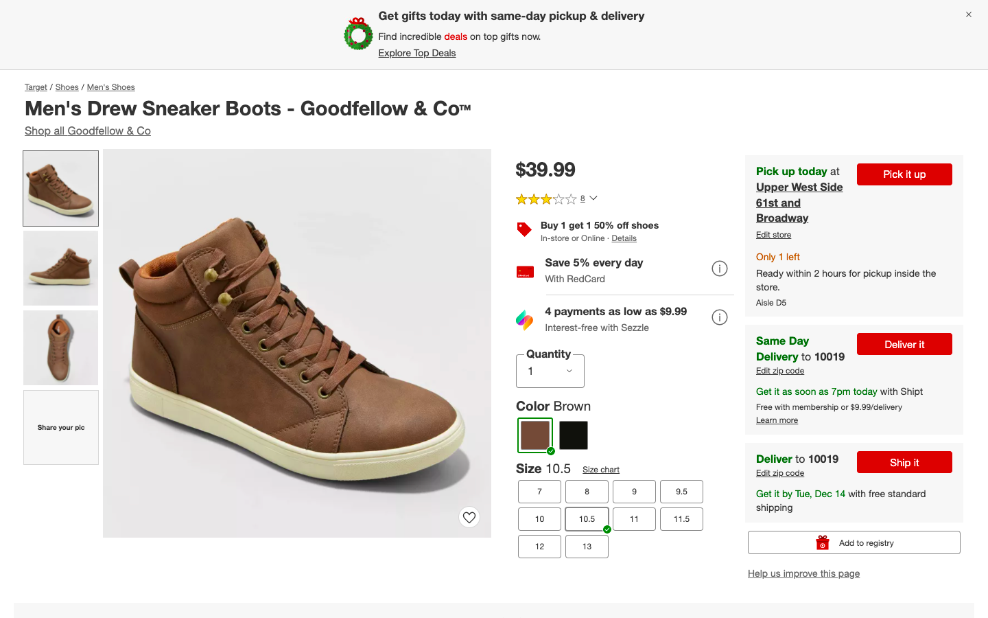Click the red price tag deal icon
The height and width of the screenshot is (618, 988).
point(524,229)
